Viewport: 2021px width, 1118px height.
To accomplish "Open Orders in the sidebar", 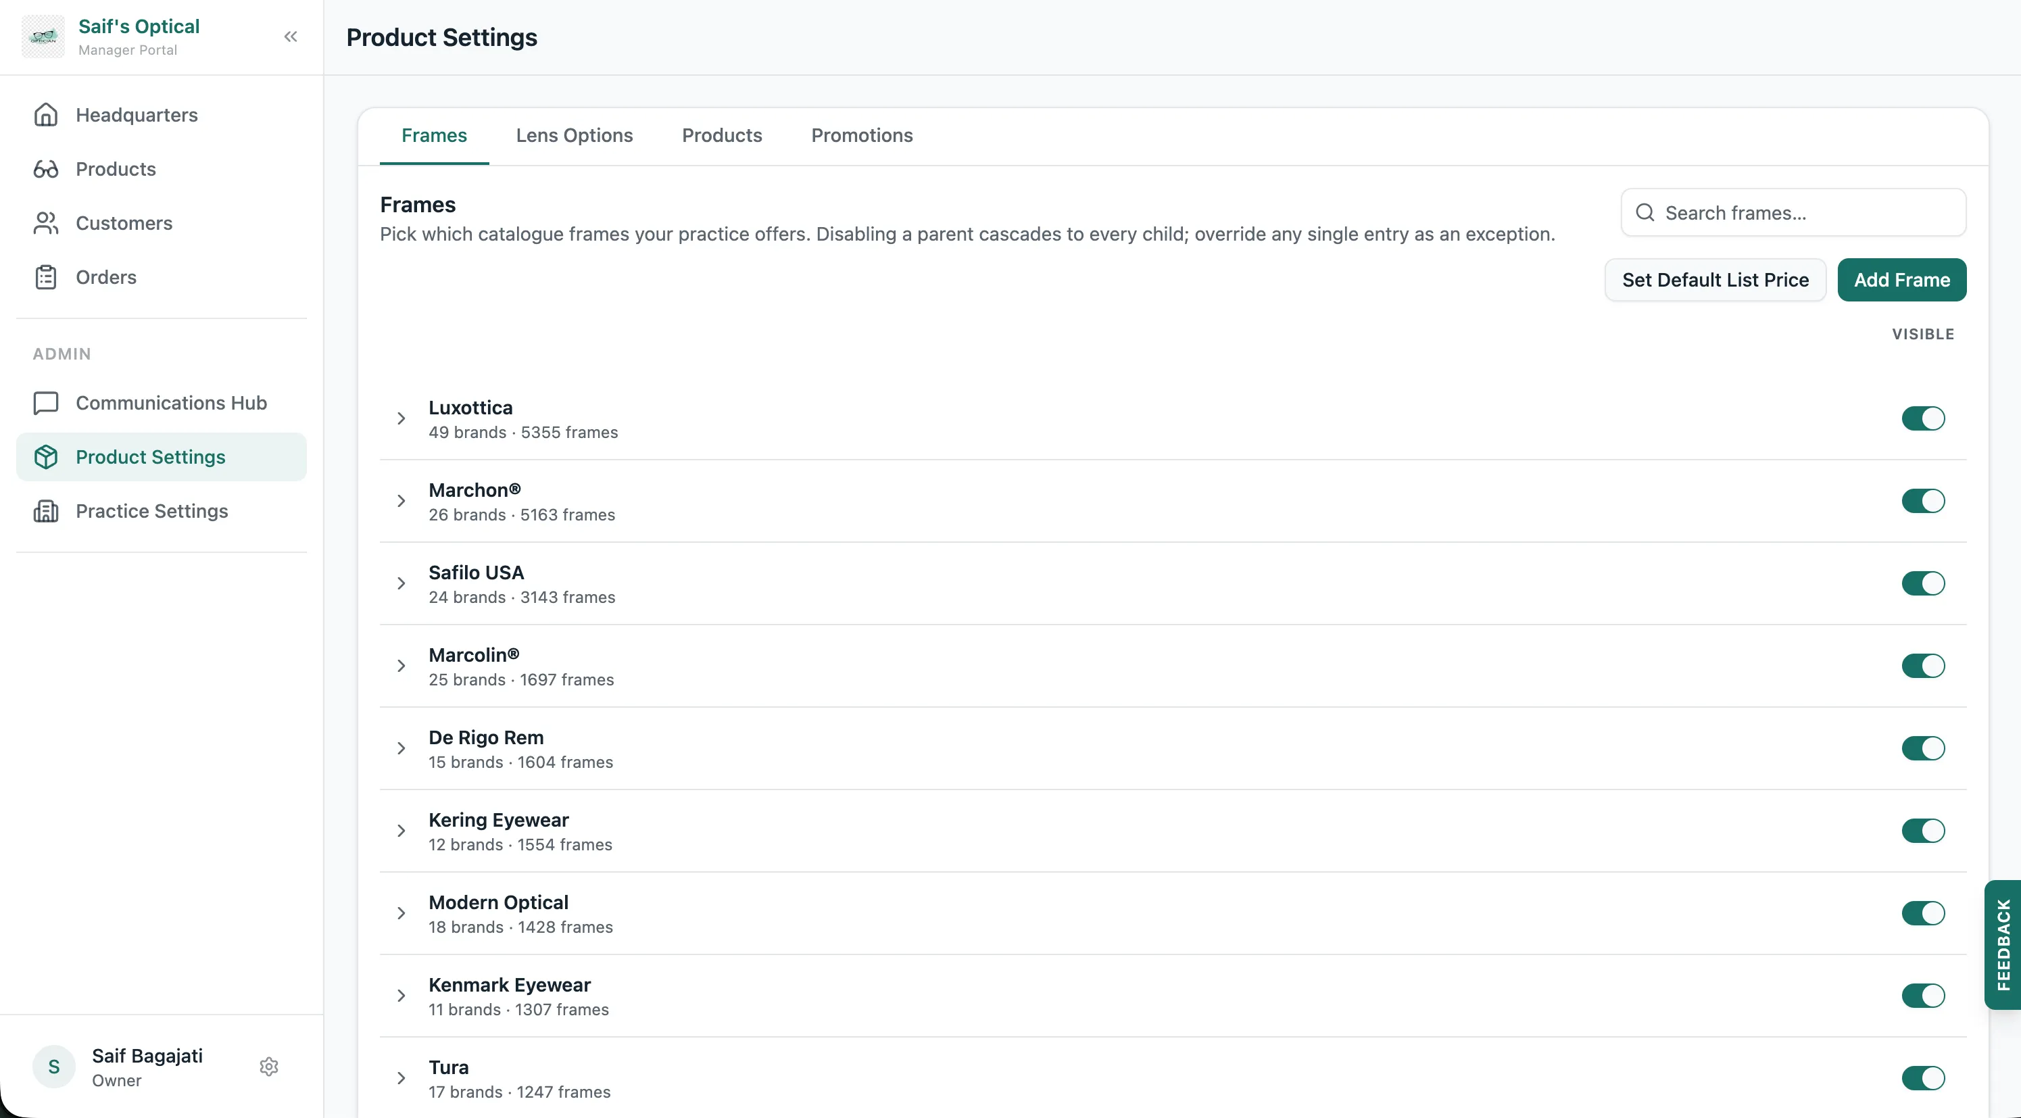I will click(162, 277).
